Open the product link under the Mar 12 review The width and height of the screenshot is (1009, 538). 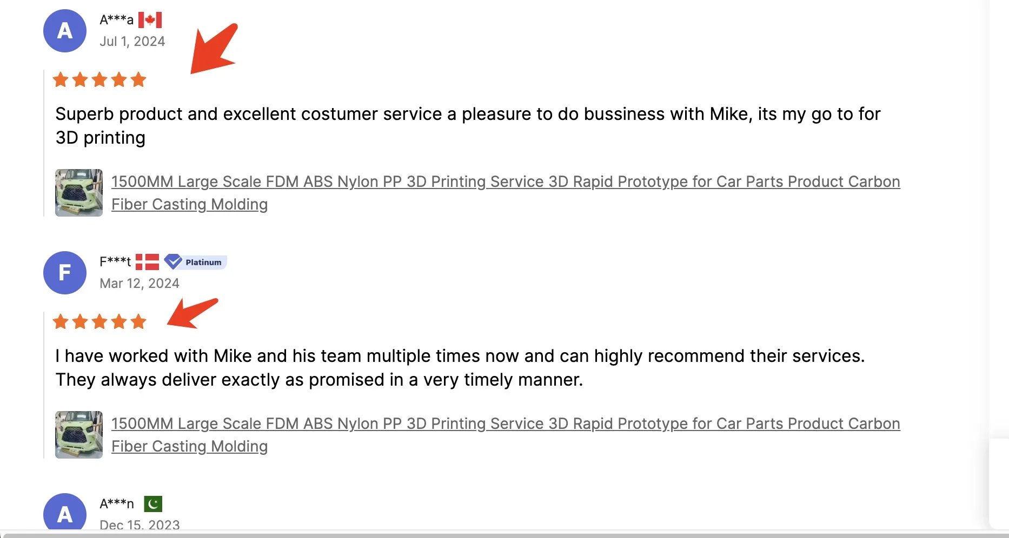tap(505, 424)
